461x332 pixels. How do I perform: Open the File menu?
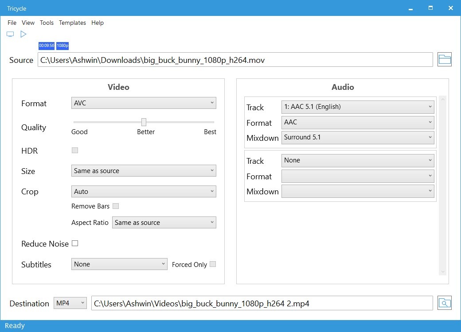(x=12, y=23)
